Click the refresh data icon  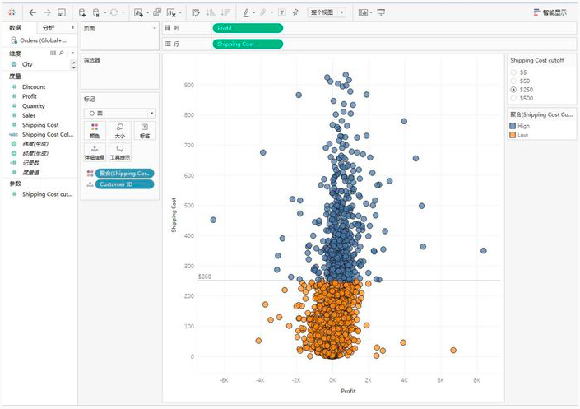(x=114, y=12)
